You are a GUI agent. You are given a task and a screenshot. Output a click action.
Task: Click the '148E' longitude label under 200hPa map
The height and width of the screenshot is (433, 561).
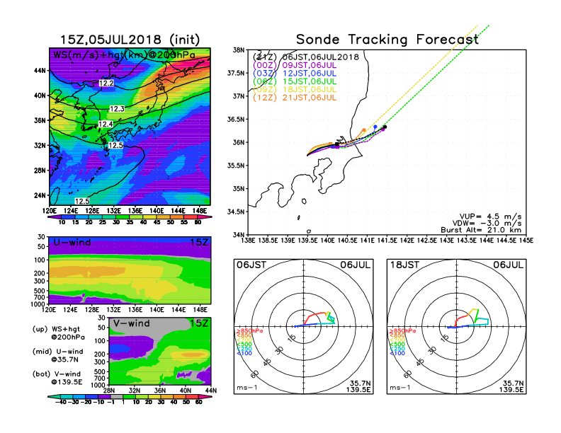coord(199,211)
